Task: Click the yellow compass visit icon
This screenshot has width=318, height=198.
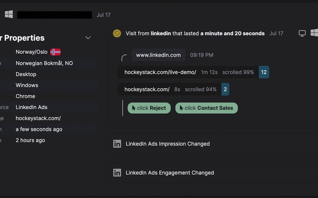Action: coord(117,33)
